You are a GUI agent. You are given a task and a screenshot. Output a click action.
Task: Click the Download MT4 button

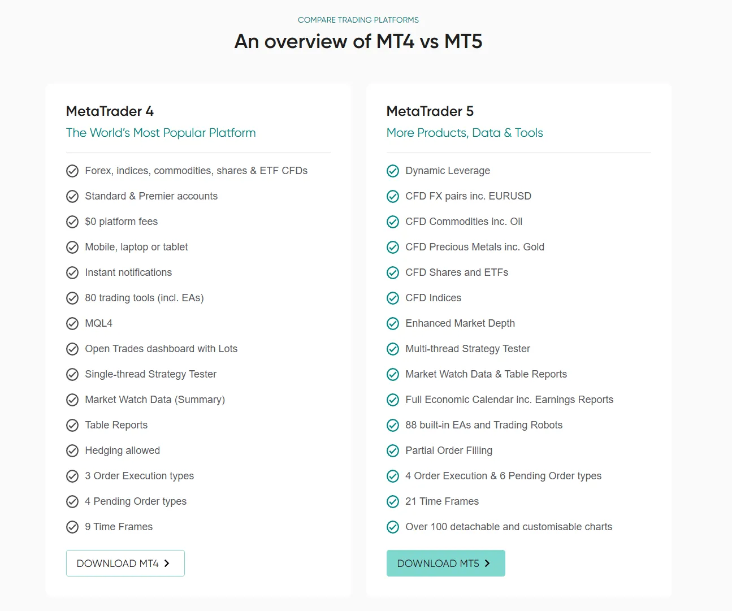click(x=125, y=563)
